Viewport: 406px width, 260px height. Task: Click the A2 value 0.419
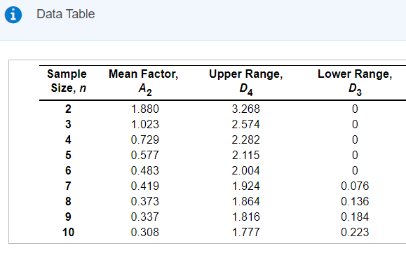(145, 186)
